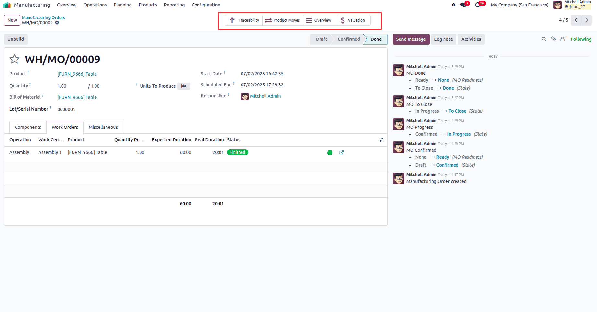This screenshot has height=312, width=597.
Task: Open the activities clock icon
Action: click(x=478, y=5)
